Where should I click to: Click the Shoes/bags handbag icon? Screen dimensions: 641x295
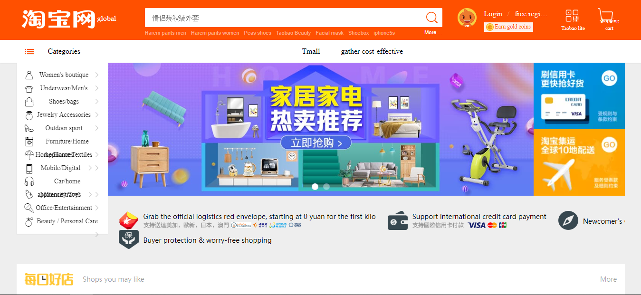(x=29, y=102)
